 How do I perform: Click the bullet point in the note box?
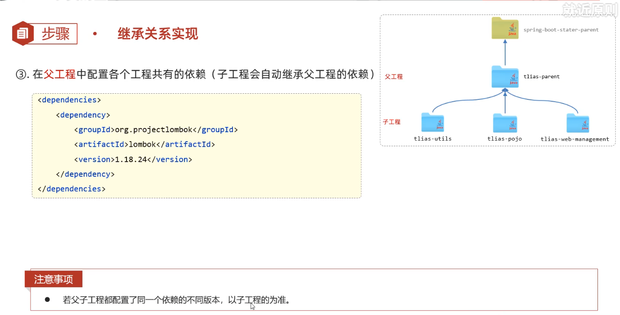[x=47, y=300]
